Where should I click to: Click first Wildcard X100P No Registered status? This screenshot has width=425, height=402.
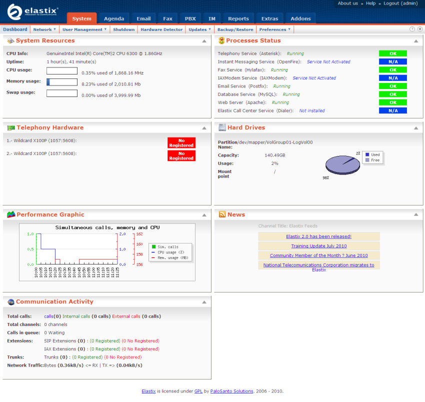(x=181, y=143)
